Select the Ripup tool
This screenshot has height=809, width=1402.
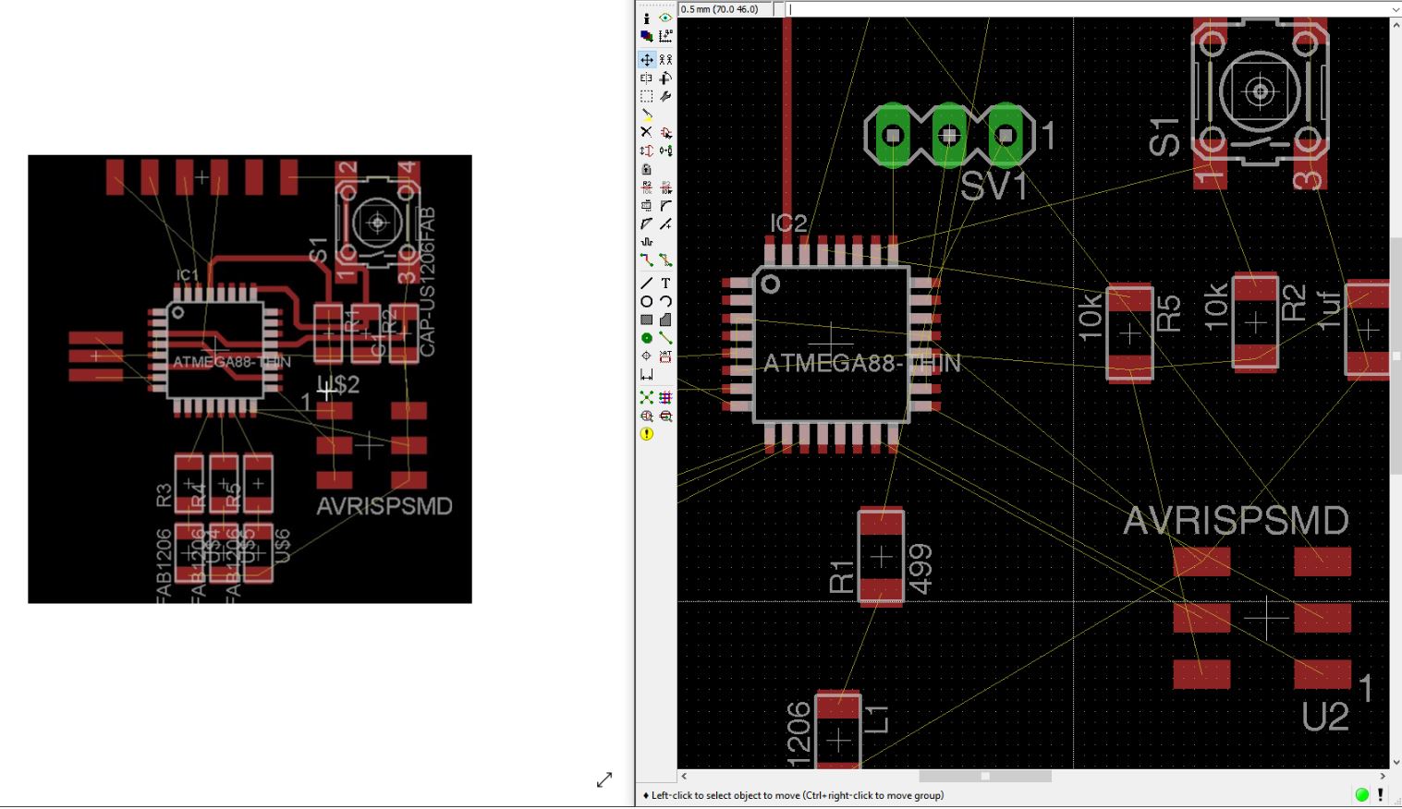coord(665,260)
